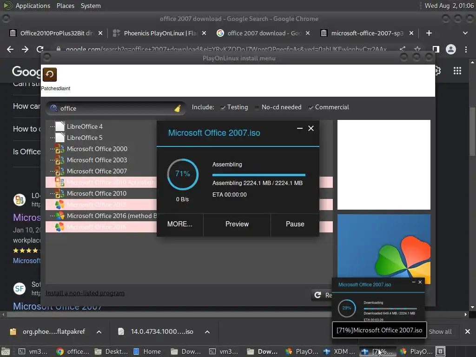Select Microsoft Office 2010 entry
The width and height of the screenshot is (476, 357).
point(97,193)
